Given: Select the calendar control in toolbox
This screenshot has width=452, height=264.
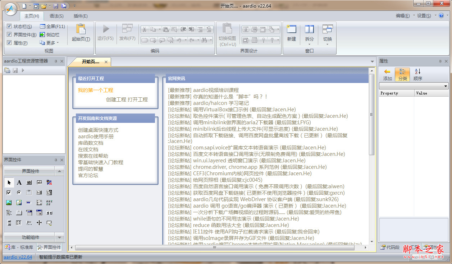Looking at the screenshot, I should pyautogui.click(x=39, y=213).
